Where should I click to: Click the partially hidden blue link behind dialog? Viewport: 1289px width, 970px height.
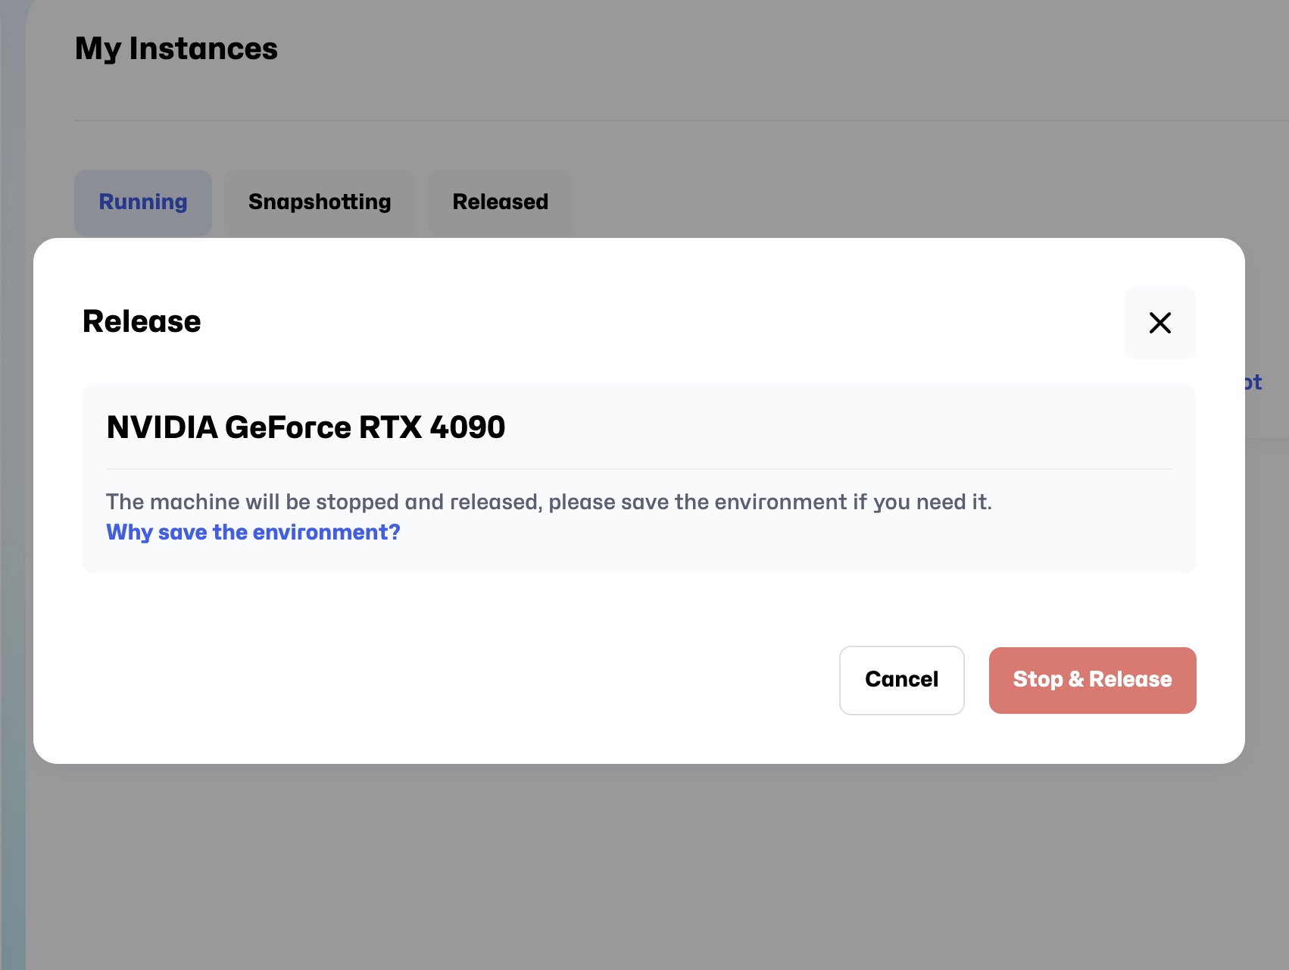1253,383
